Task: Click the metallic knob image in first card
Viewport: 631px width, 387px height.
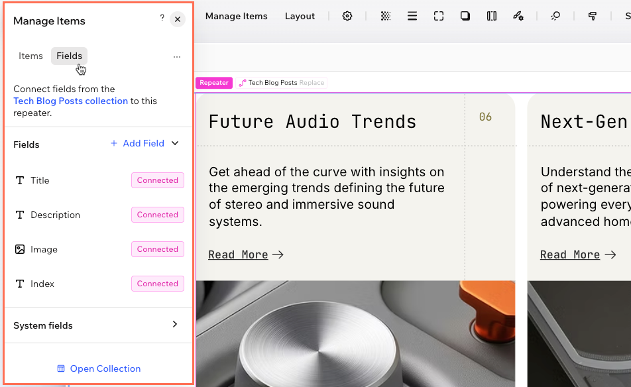Action: 355,333
